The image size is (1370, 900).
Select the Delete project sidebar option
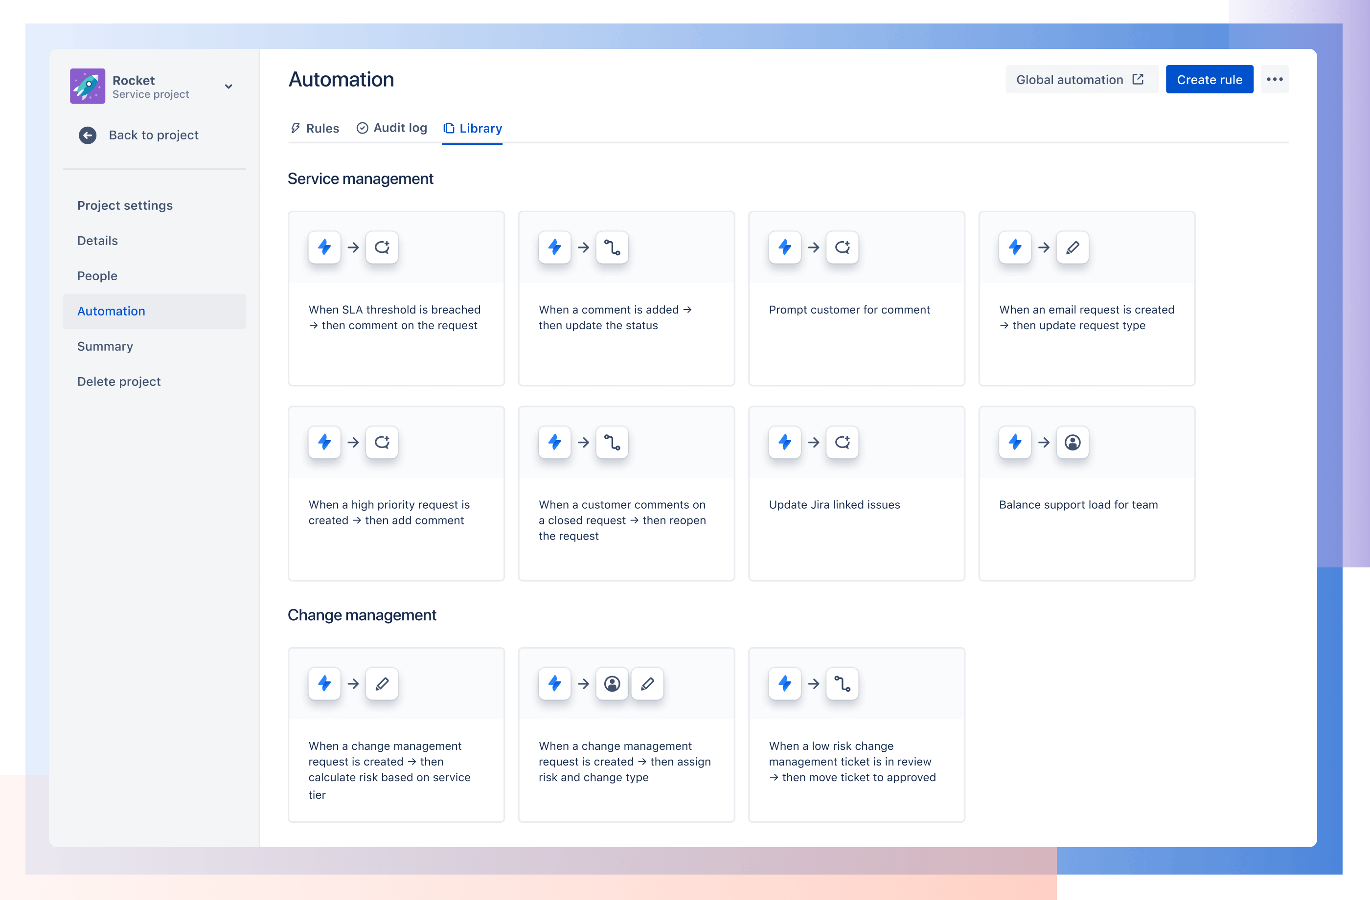(x=119, y=381)
